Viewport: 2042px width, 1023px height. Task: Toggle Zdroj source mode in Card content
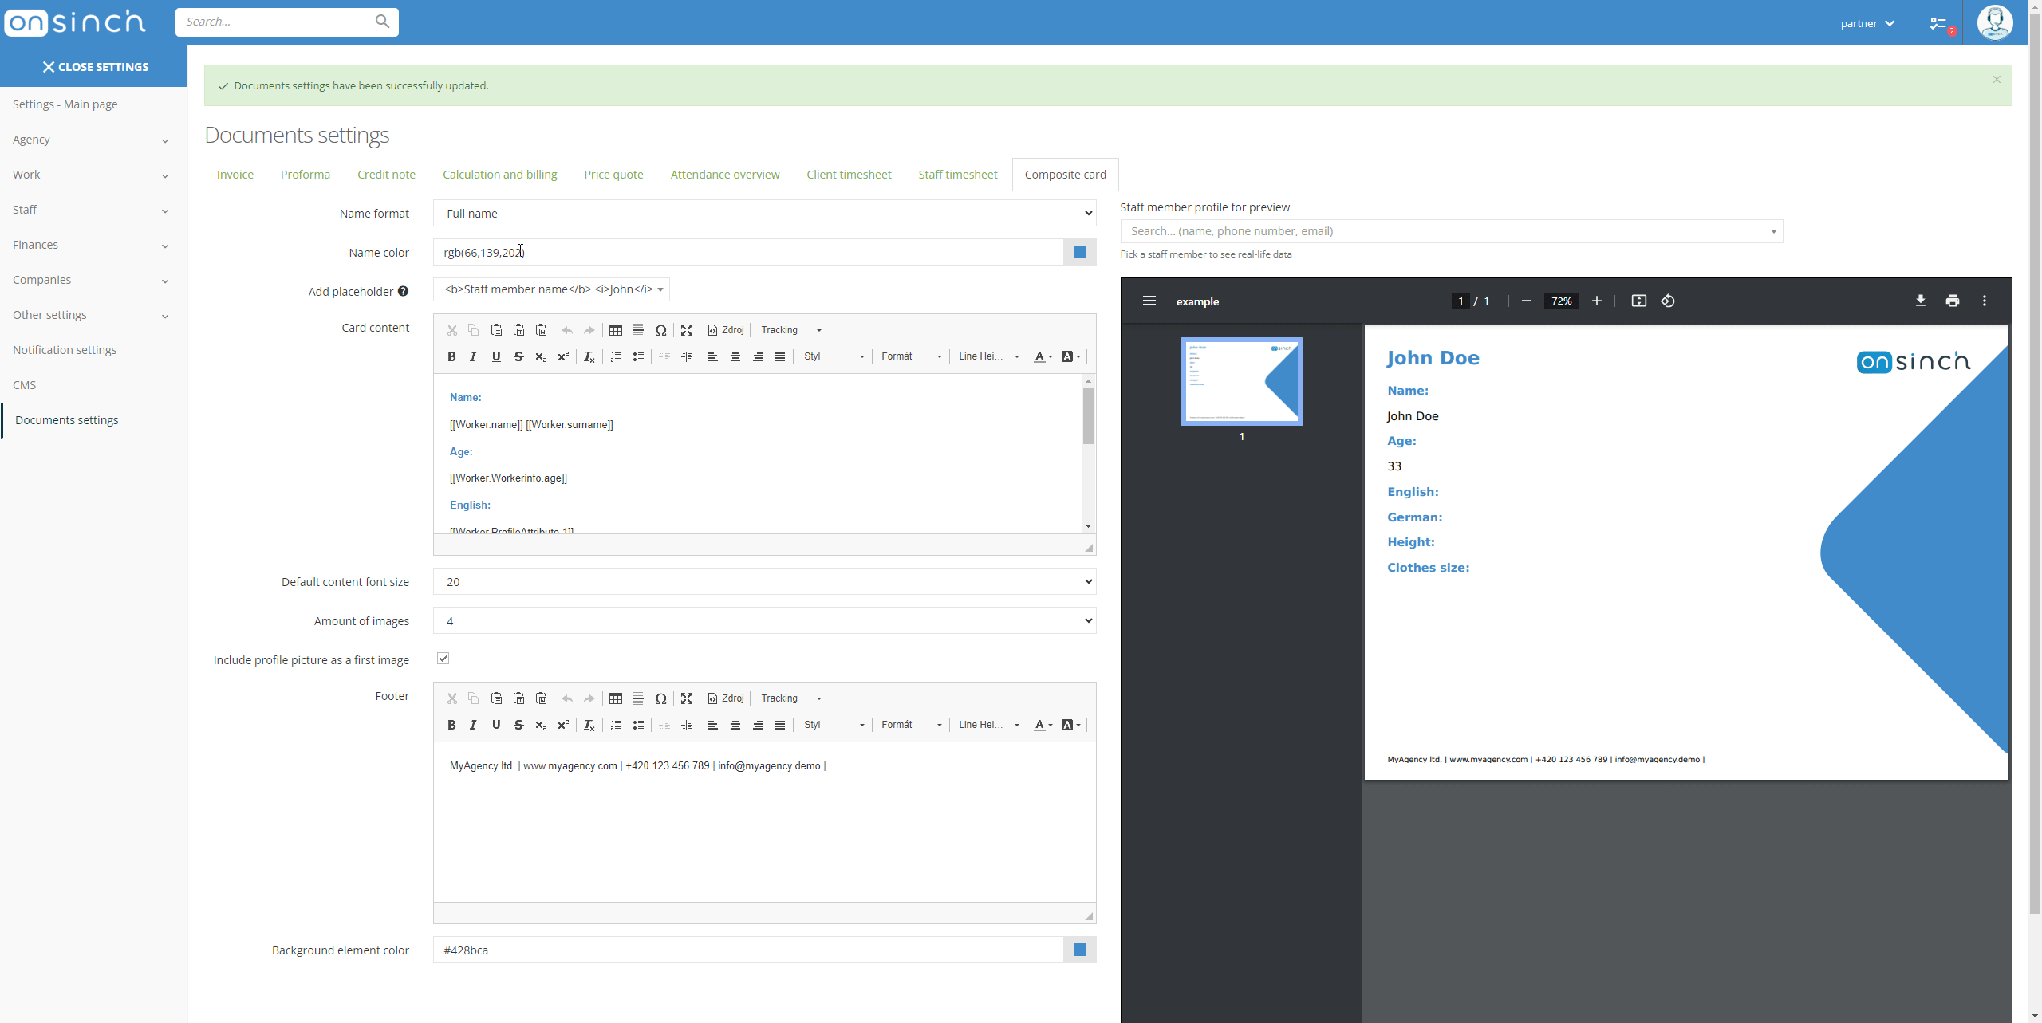point(726,330)
